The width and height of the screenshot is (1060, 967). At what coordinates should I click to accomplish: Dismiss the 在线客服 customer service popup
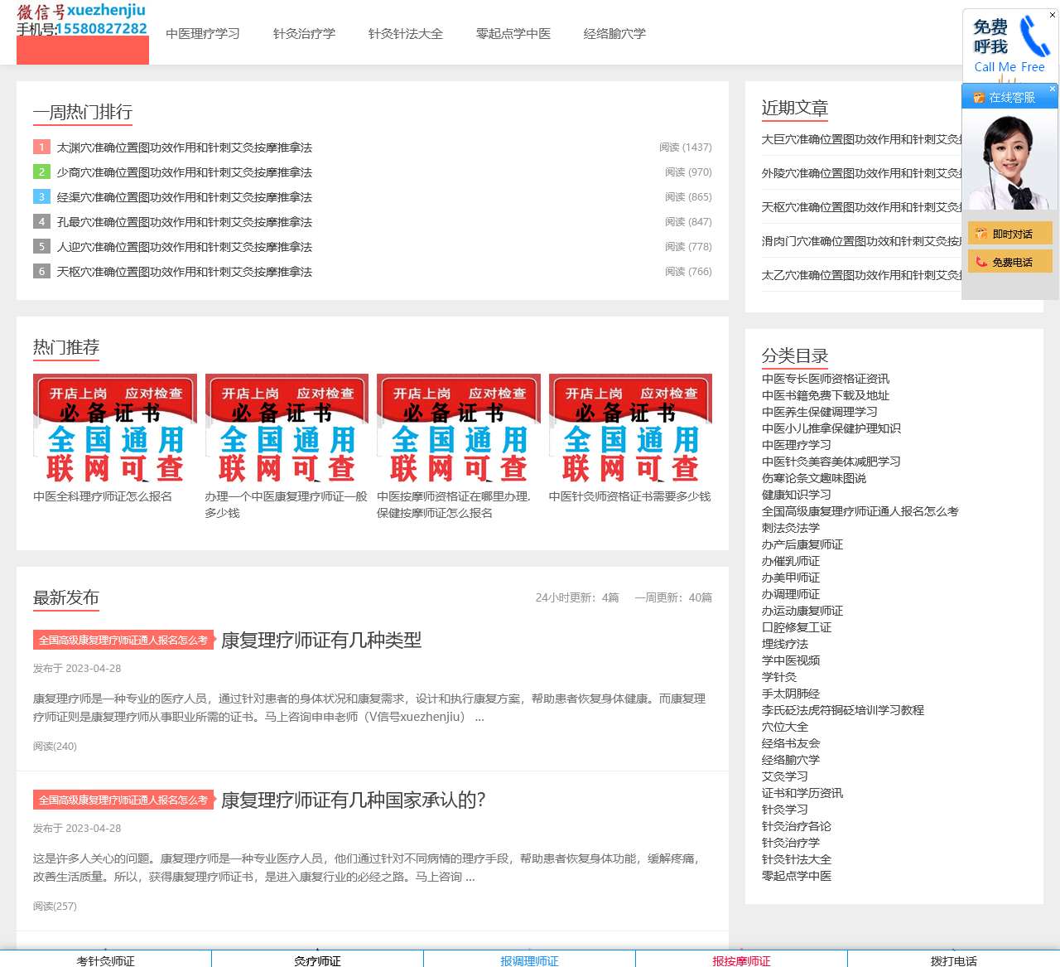point(1053,88)
